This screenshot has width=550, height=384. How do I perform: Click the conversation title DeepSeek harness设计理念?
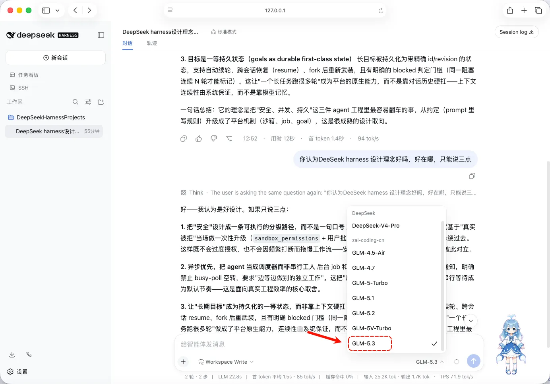point(160,32)
